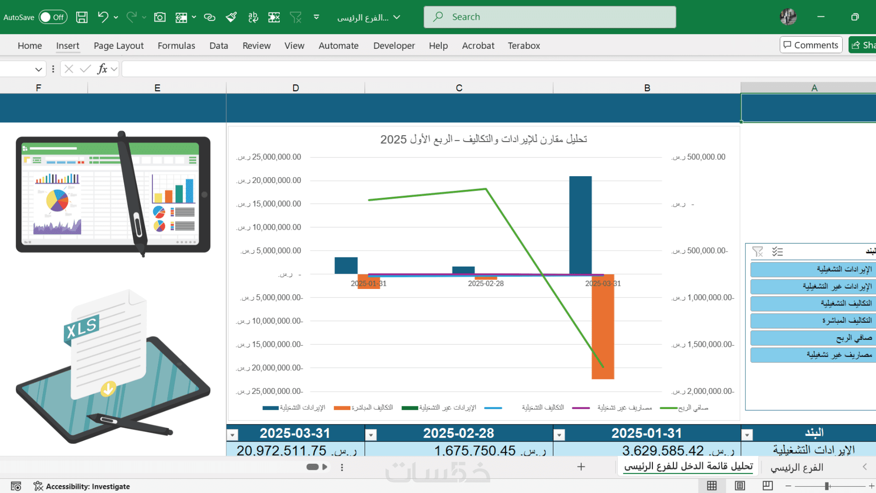The width and height of the screenshot is (876, 493).
Task: Click the Save icon in quick access toolbar
Action: pyautogui.click(x=82, y=17)
